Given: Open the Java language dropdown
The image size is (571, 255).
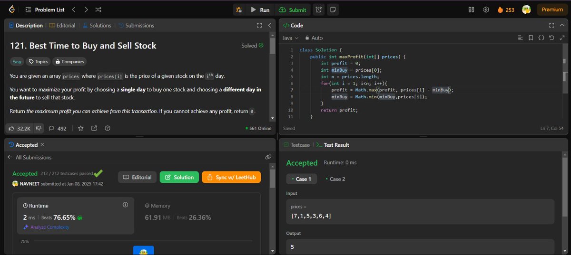Looking at the screenshot, I should (291, 38).
